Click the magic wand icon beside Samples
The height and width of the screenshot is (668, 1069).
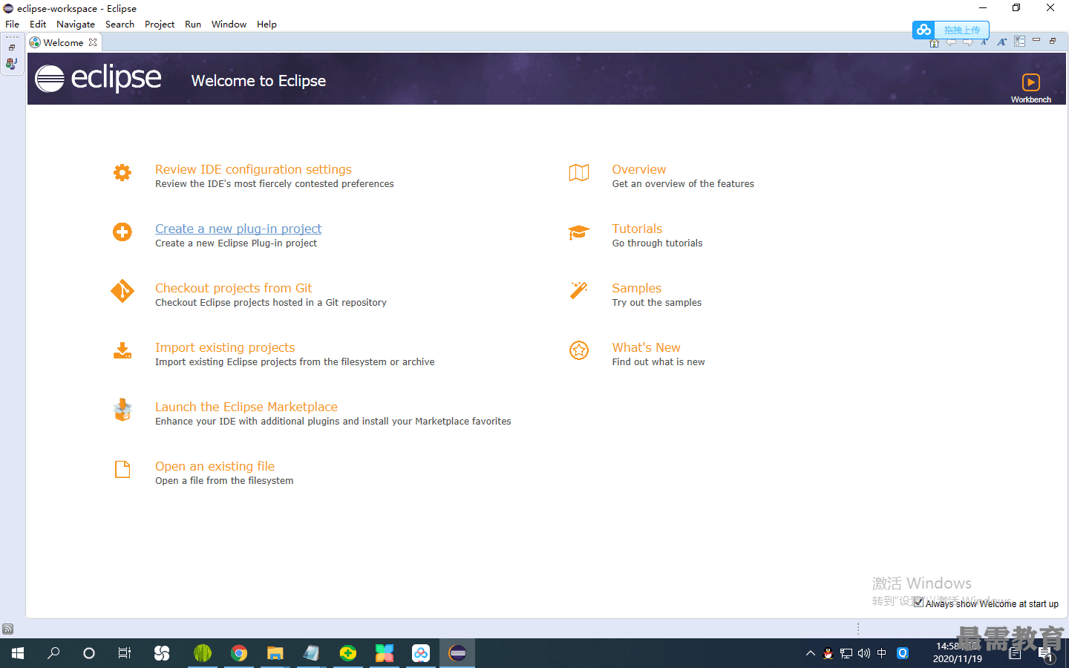(579, 290)
